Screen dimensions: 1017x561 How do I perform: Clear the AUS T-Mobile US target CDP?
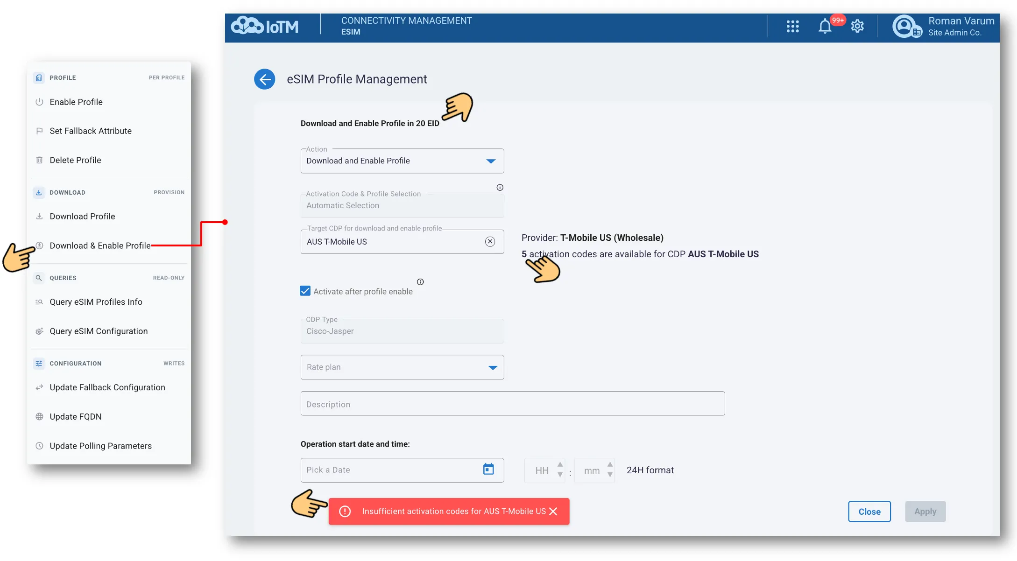coord(490,242)
